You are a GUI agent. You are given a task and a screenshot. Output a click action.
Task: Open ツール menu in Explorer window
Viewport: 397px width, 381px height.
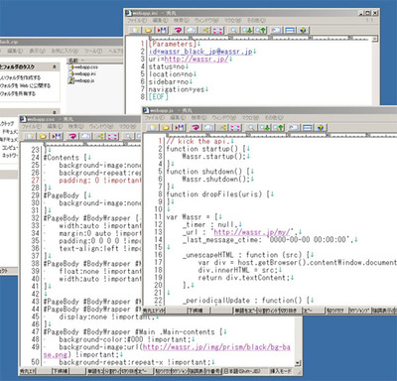[x=93, y=51]
